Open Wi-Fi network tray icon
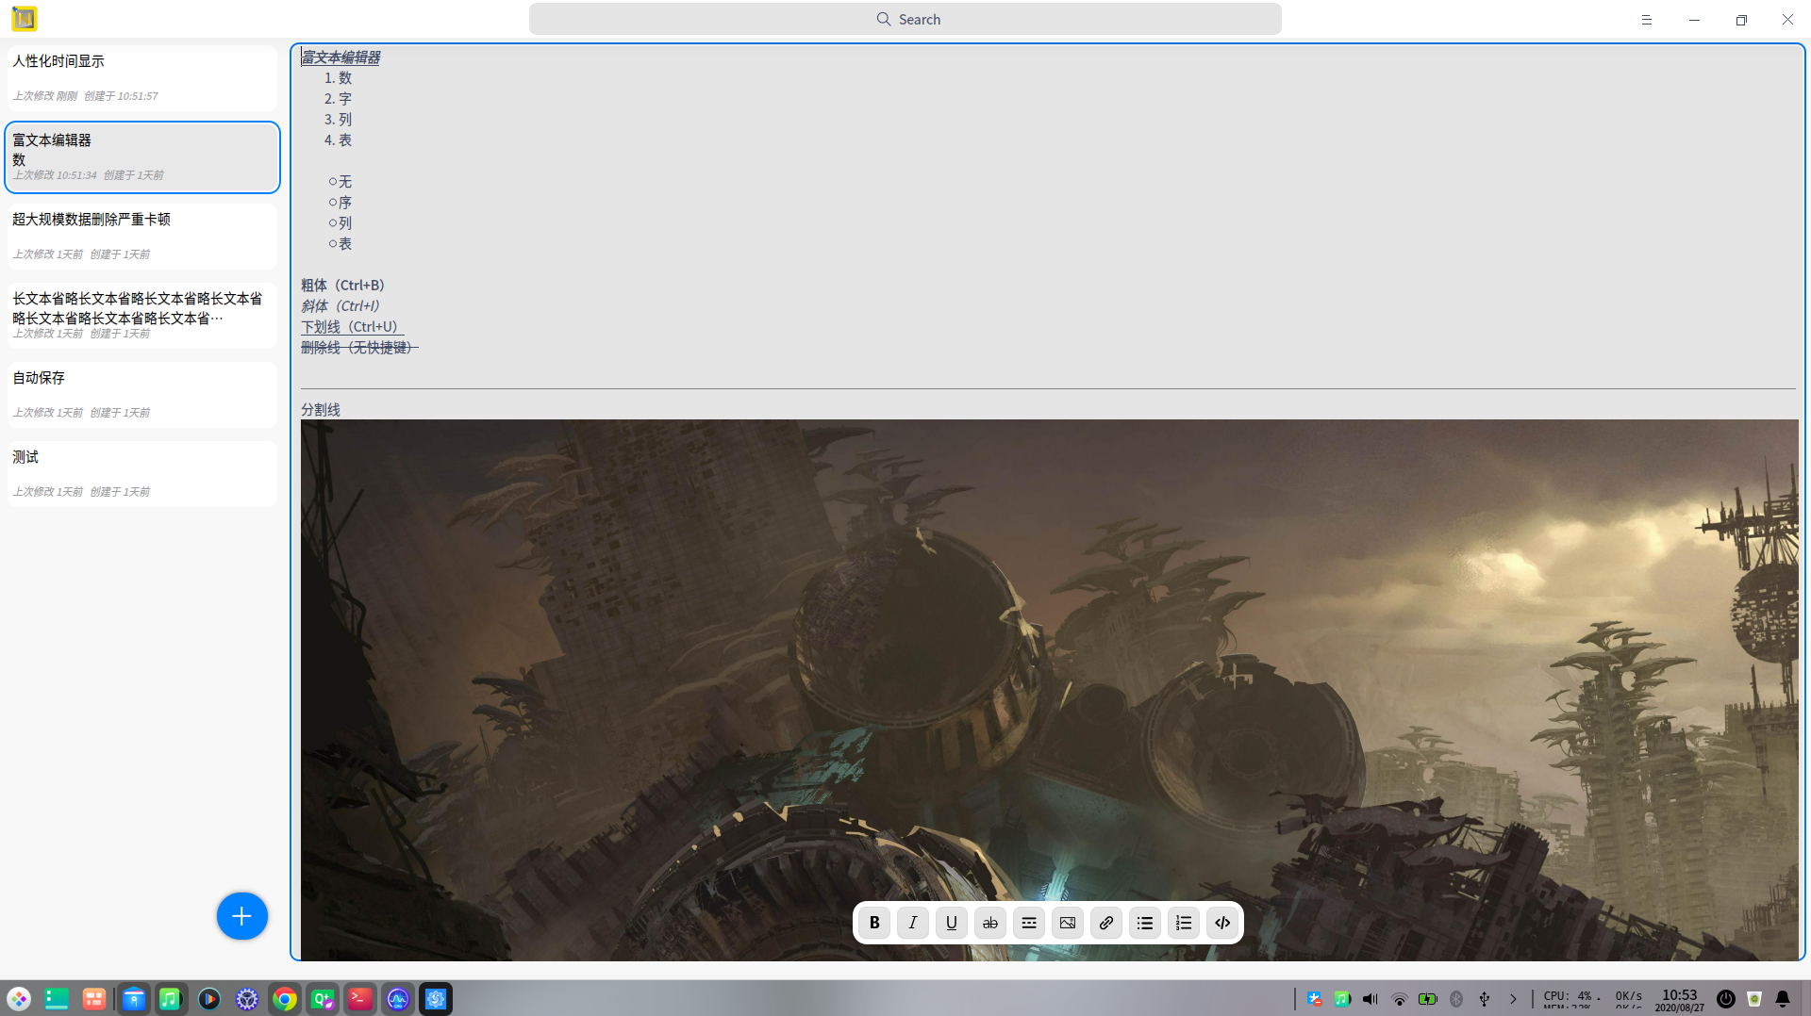Image resolution: width=1811 pixels, height=1016 pixels. pyautogui.click(x=1400, y=999)
